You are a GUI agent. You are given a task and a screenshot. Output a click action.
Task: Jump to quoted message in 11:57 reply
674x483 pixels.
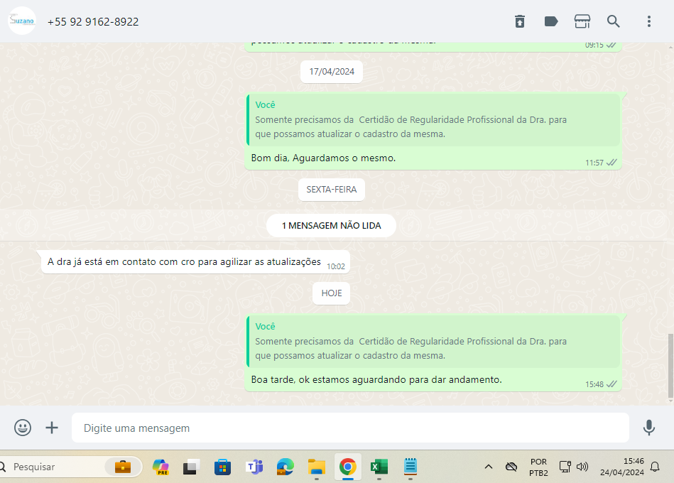[433, 120]
